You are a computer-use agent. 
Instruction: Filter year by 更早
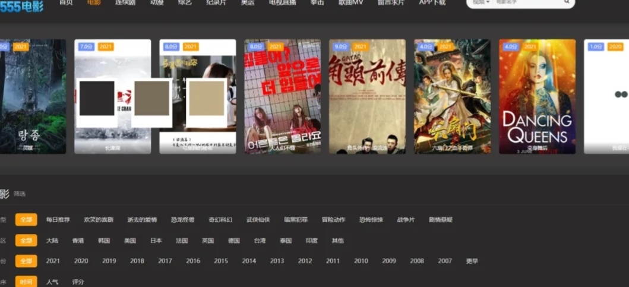pyautogui.click(x=472, y=261)
